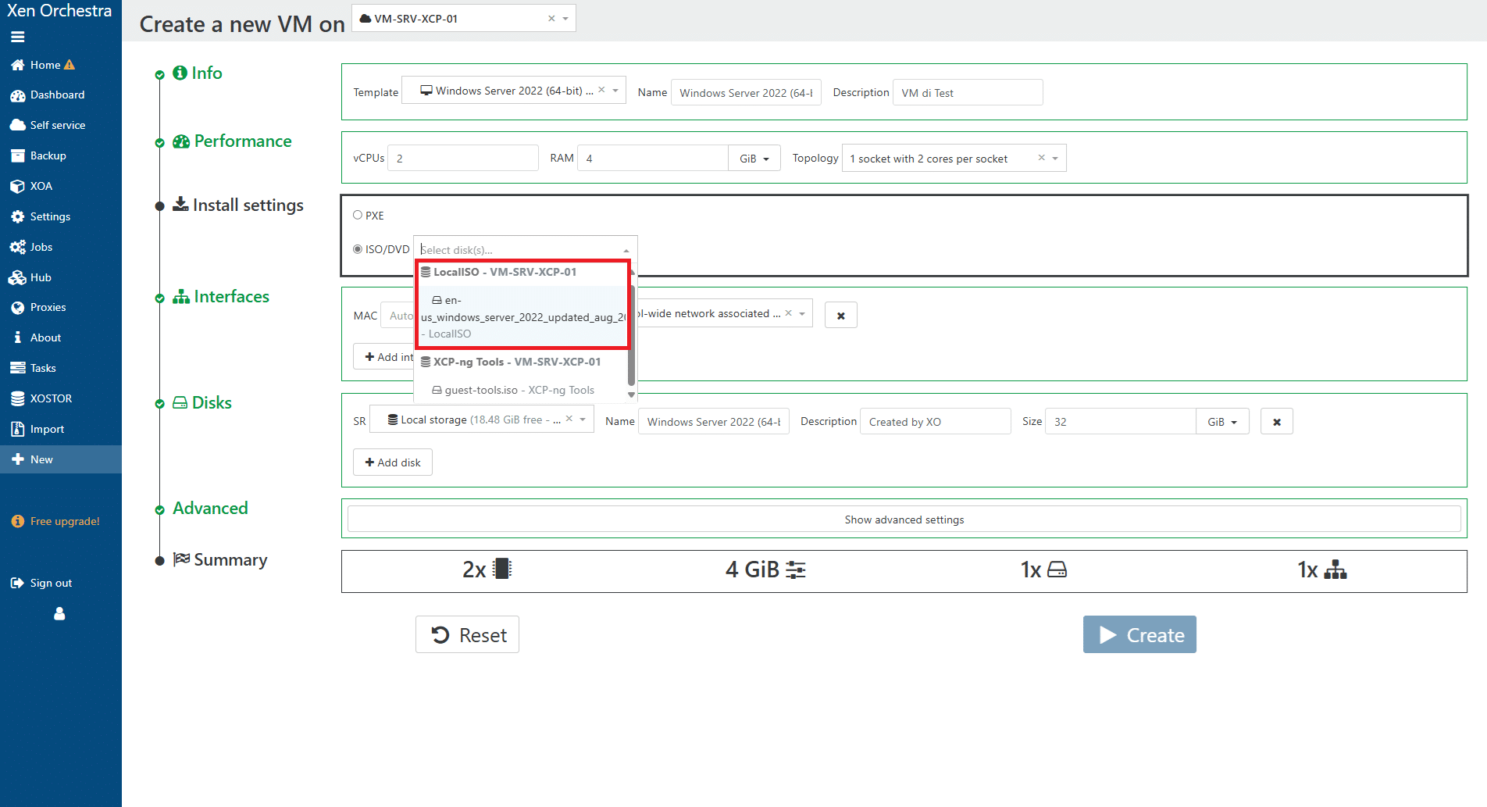Screen dimensions: 1487x807
Task: Click the Create VM button
Action: coord(1139,634)
